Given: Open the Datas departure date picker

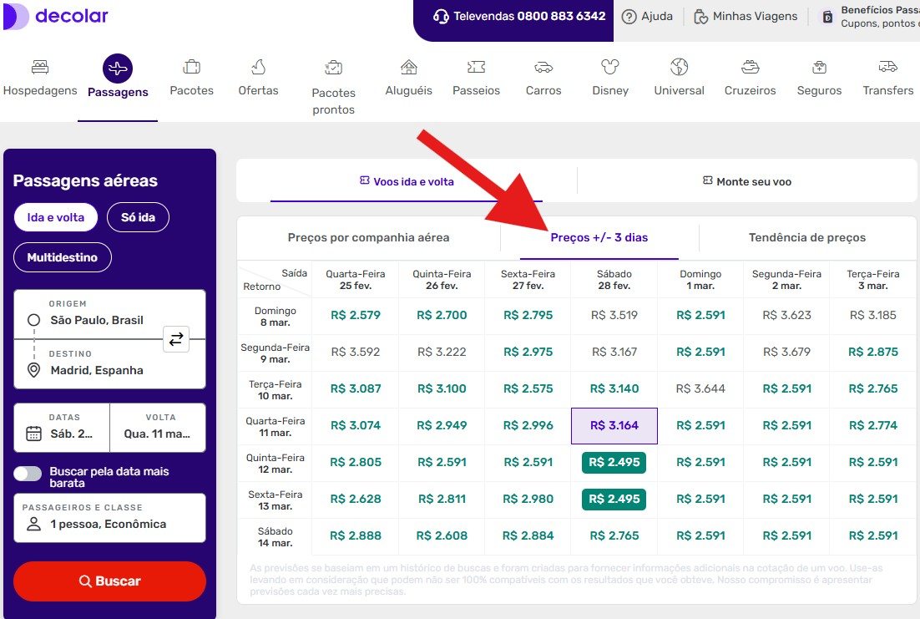Looking at the screenshot, I should point(62,428).
